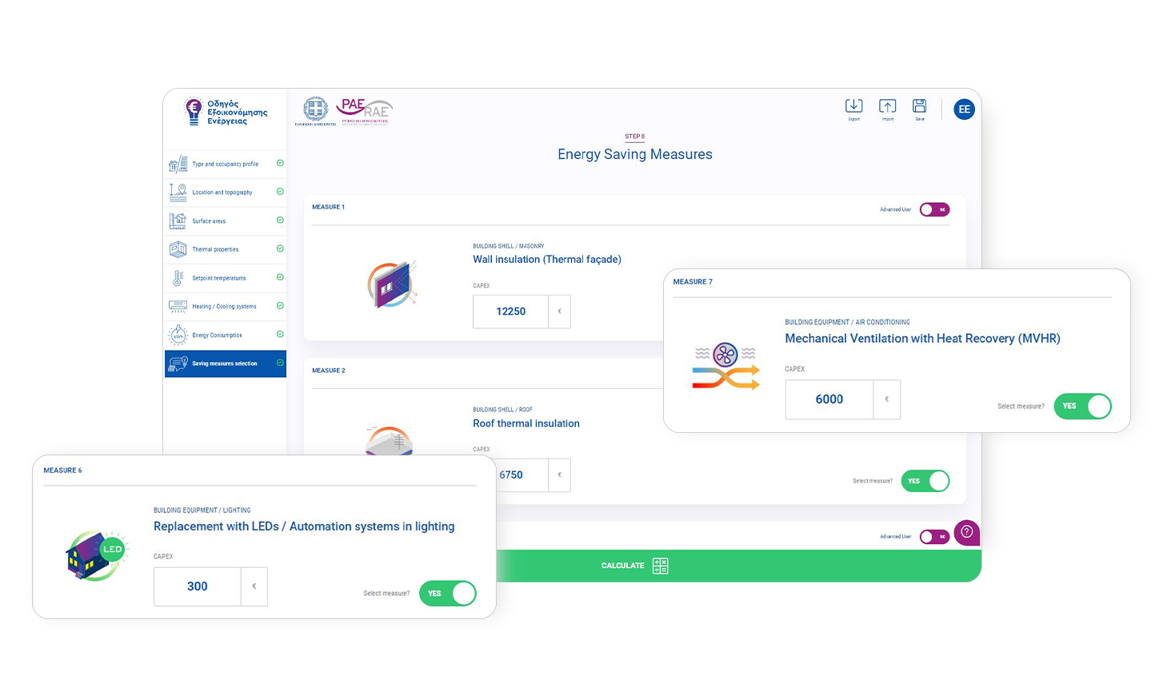Viewport: 1175px width, 679px height.
Task: Disable the MVHR Select measure toggle
Action: point(1082,406)
